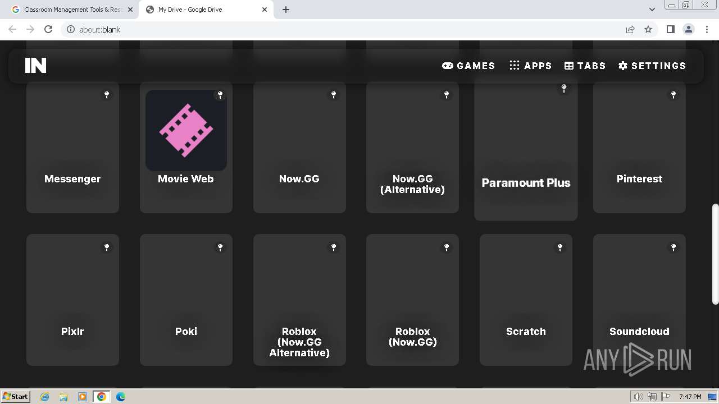Close the Classroom Management Tools tab
719x404 pixels.
[130, 10]
